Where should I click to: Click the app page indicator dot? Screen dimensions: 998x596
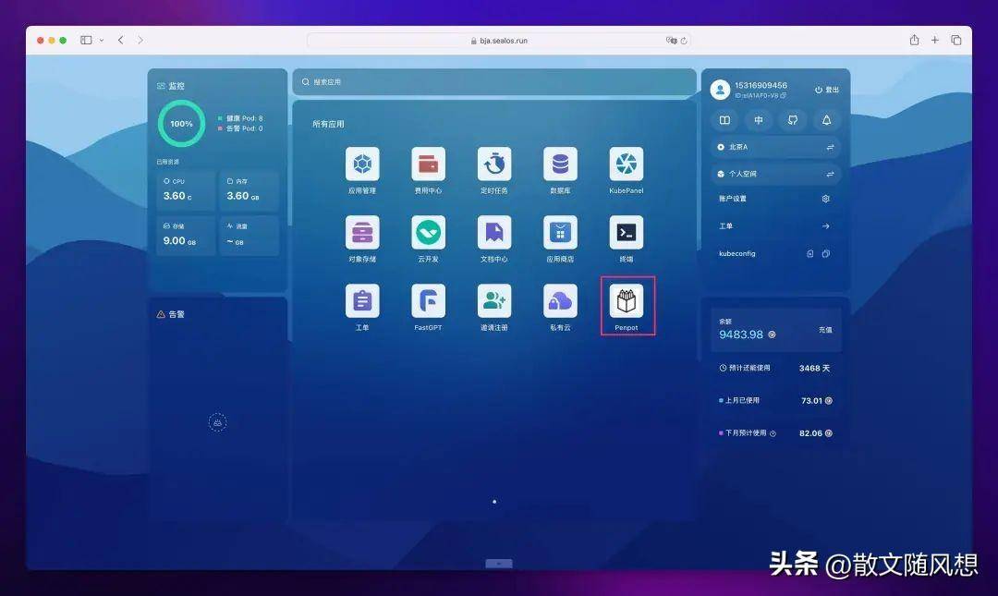pos(494,502)
